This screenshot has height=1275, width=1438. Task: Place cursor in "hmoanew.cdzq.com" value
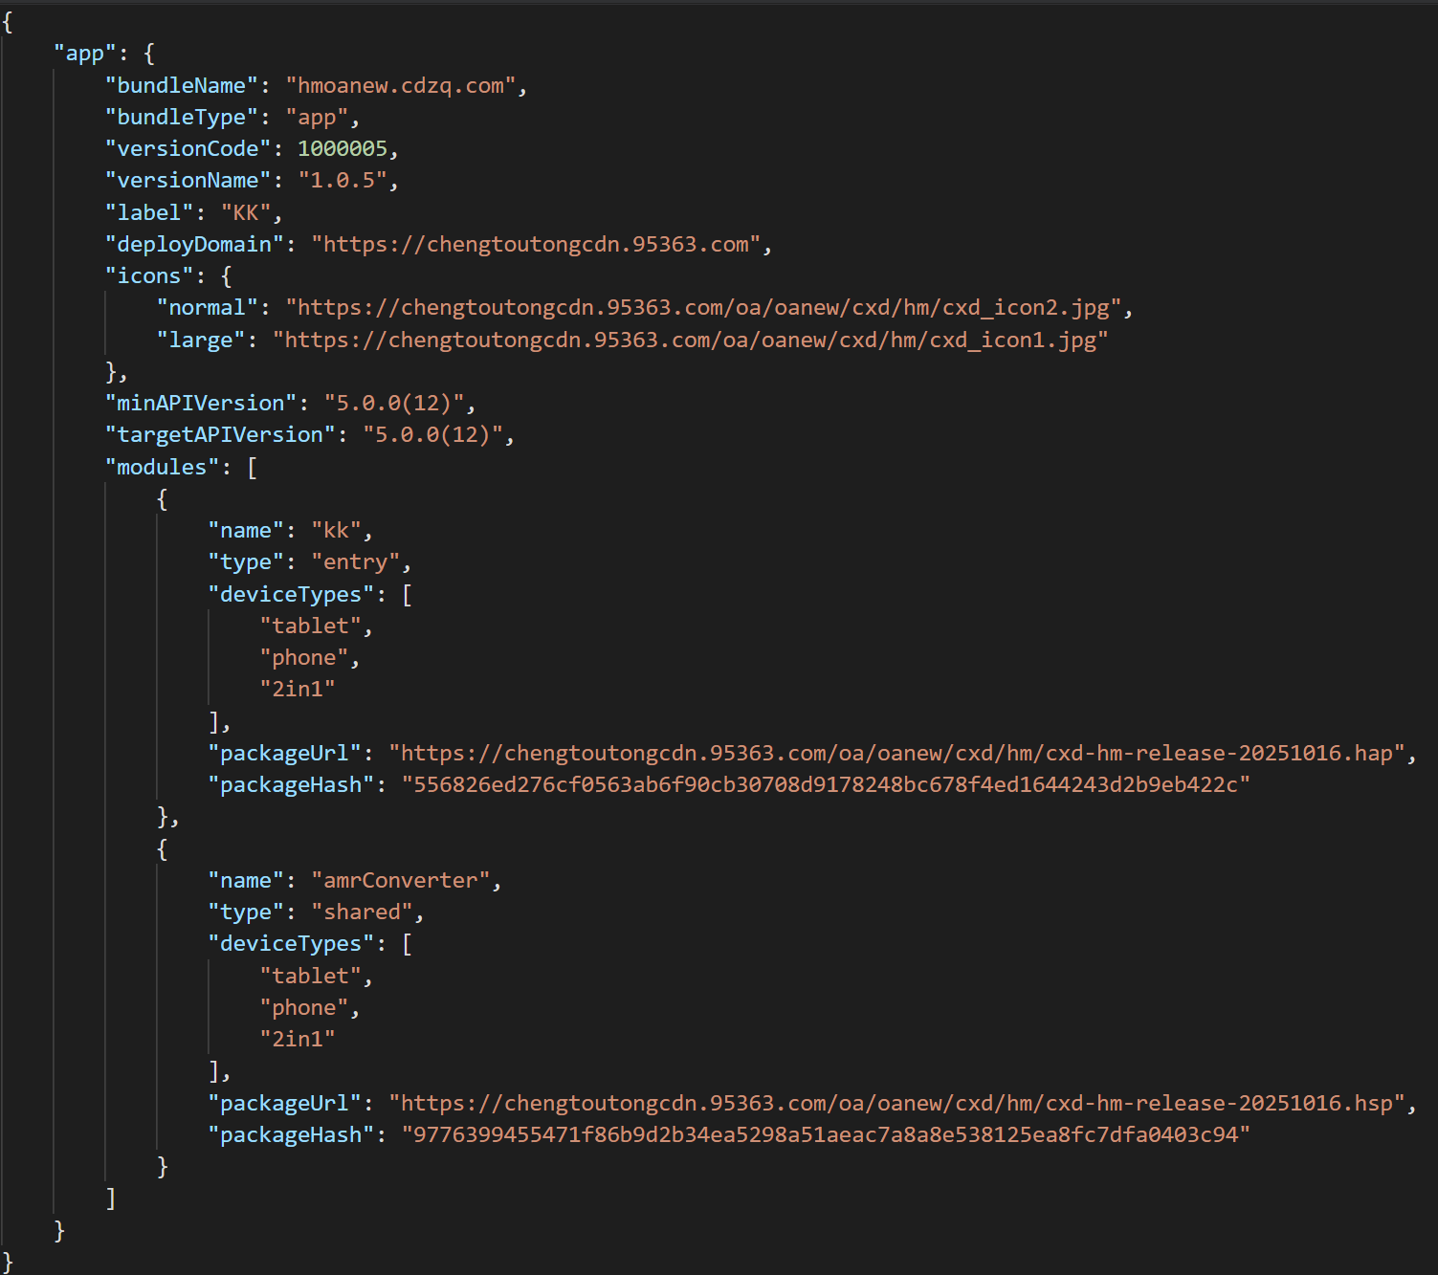[x=401, y=86]
